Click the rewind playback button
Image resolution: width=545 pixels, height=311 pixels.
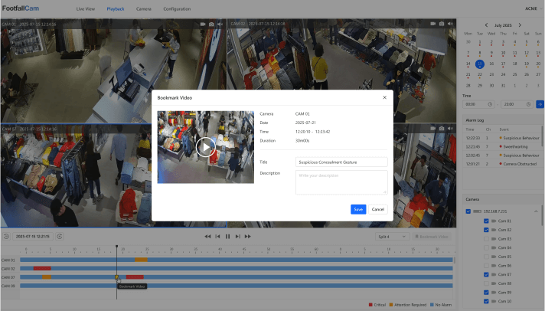207,237
